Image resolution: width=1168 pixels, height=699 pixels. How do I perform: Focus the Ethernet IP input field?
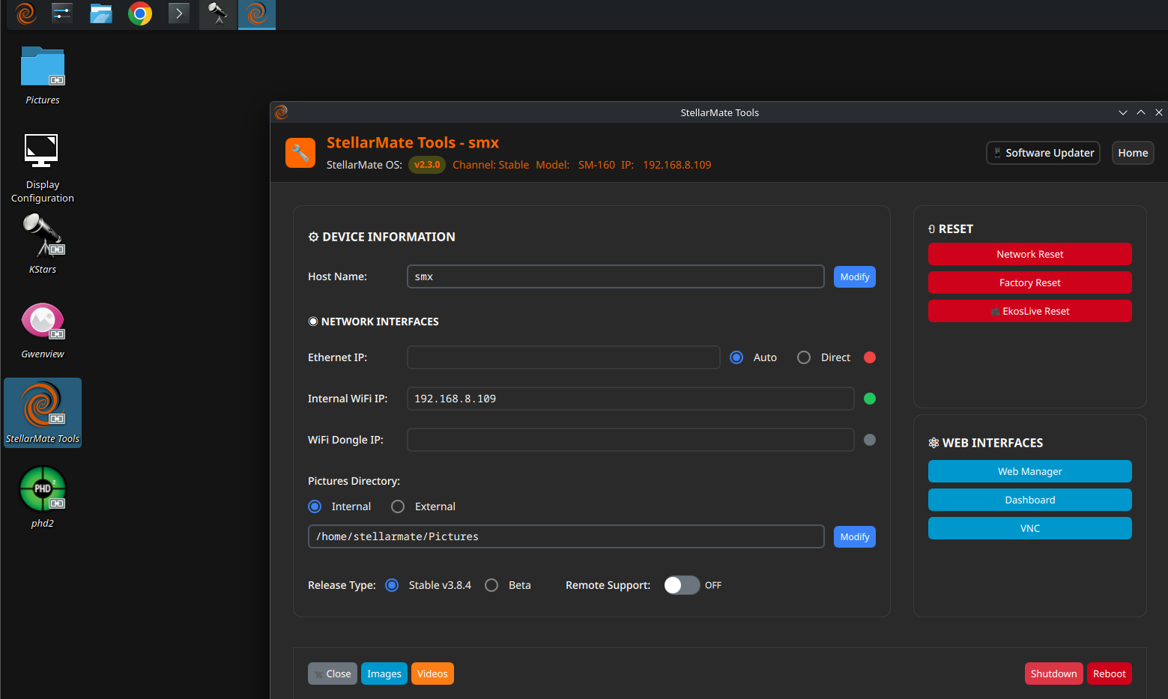(563, 357)
